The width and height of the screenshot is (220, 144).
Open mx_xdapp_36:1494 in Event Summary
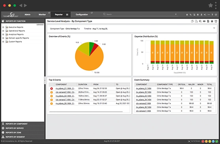144,107
